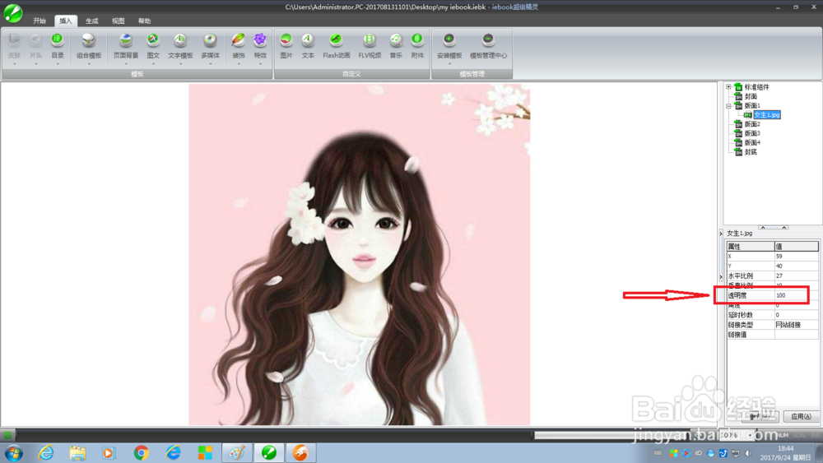Select the 版面1 tree item
This screenshot has height=463, width=823.
click(751, 106)
